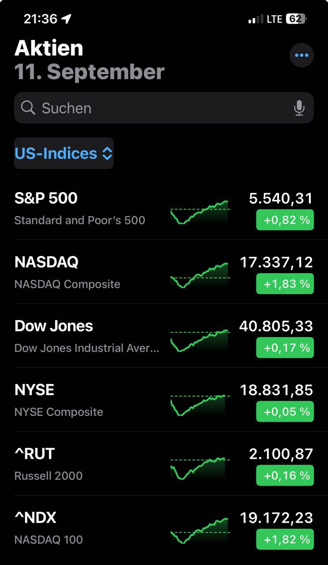Tap the NASDAQ Composite sparkline chart

click(200, 275)
